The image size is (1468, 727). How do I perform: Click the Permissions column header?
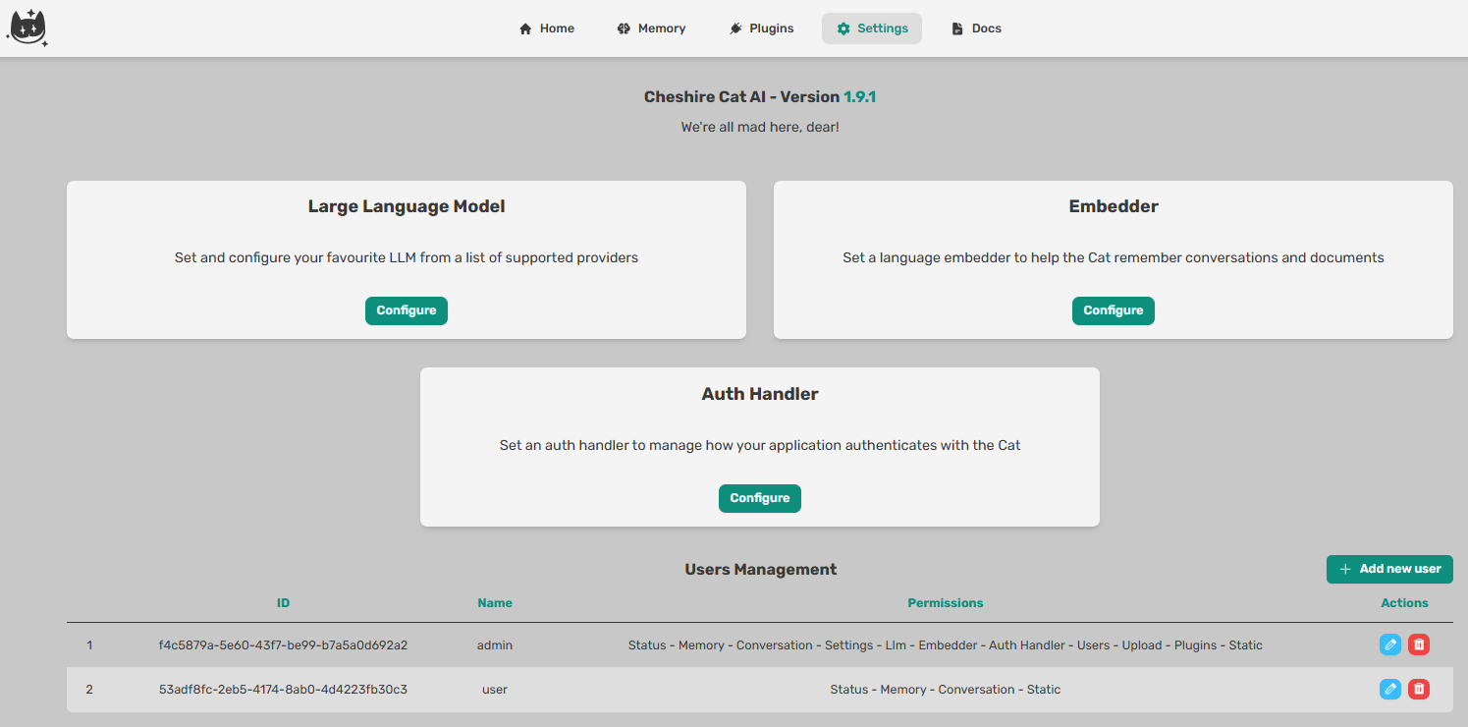[x=946, y=603]
